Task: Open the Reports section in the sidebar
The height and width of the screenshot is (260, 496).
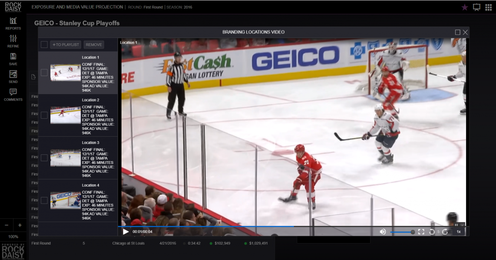Action: (x=13, y=24)
